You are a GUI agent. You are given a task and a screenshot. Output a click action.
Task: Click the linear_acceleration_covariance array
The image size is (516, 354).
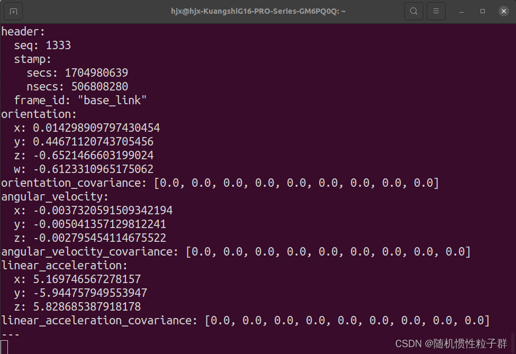tap(243, 320)
